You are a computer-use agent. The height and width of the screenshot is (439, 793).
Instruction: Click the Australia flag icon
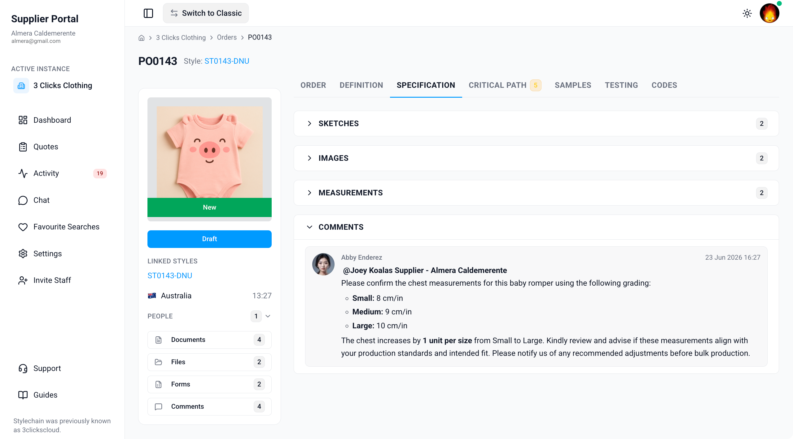coord(152,296)
